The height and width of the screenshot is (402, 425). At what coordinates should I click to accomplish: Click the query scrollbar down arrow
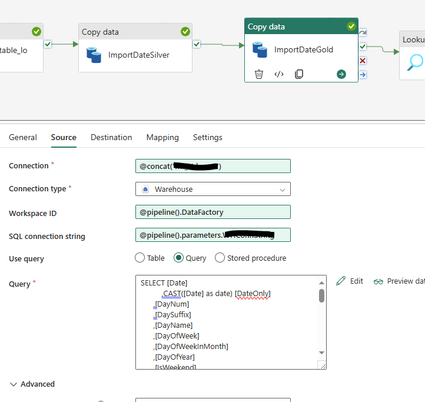pos(322,353)
